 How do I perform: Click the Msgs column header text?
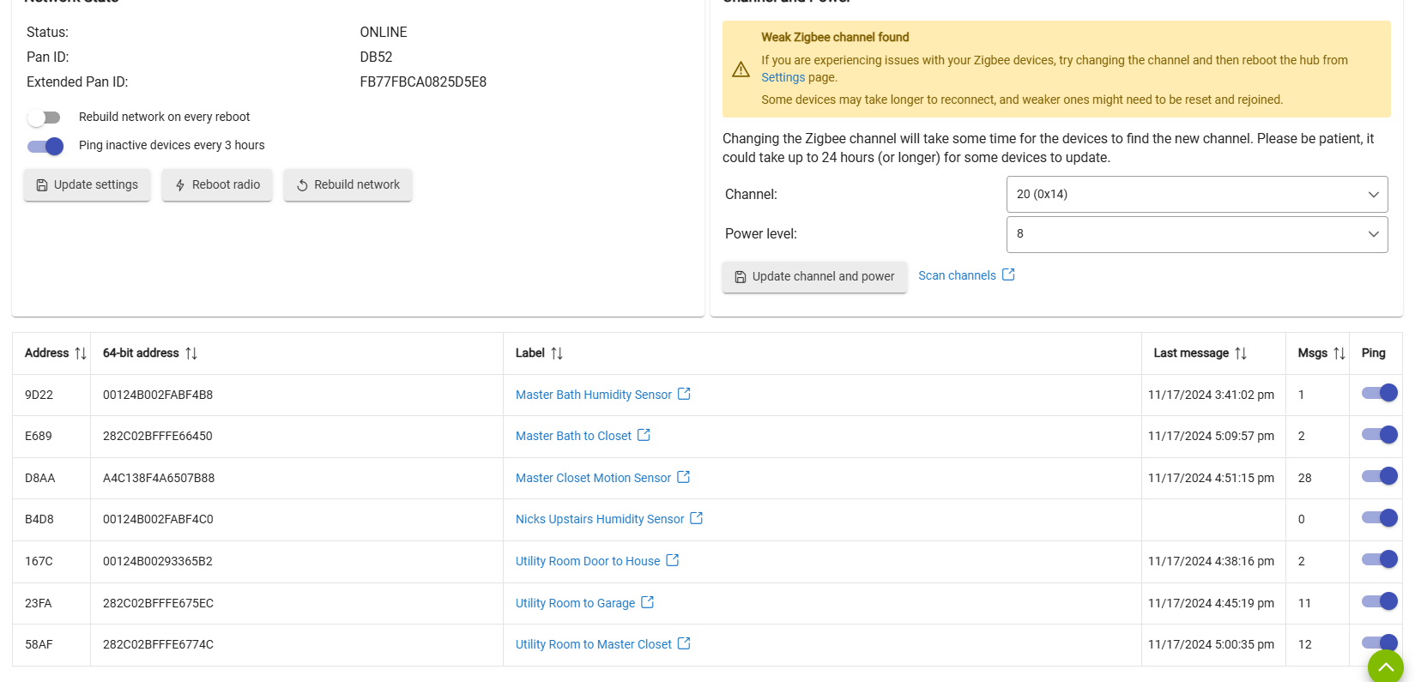1313,353
